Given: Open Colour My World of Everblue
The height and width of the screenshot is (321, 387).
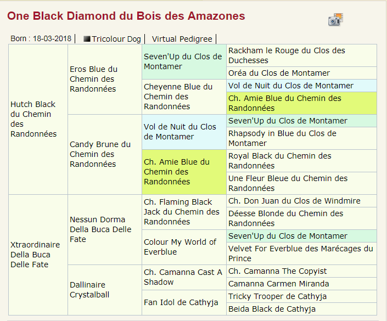Looking at the screenshot, I should (x=180, y=247).
